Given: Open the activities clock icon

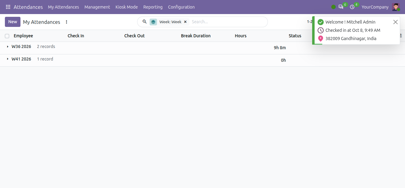Looking at the screenshot, I should click(352, 7).
